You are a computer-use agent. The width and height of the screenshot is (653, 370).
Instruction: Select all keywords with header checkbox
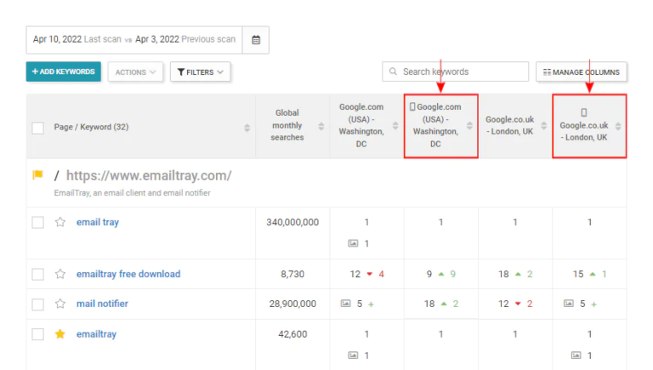point(38,128)
